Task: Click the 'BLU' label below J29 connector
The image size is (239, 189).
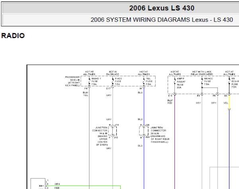Action: [140, 146]
